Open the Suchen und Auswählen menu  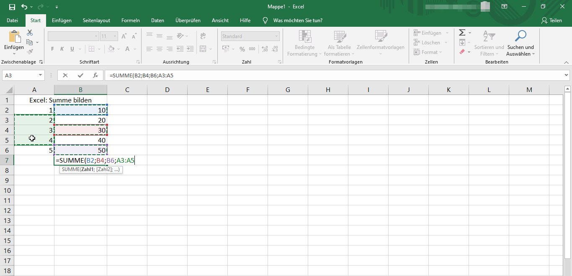pyautogui.click(x=520, y=43)
